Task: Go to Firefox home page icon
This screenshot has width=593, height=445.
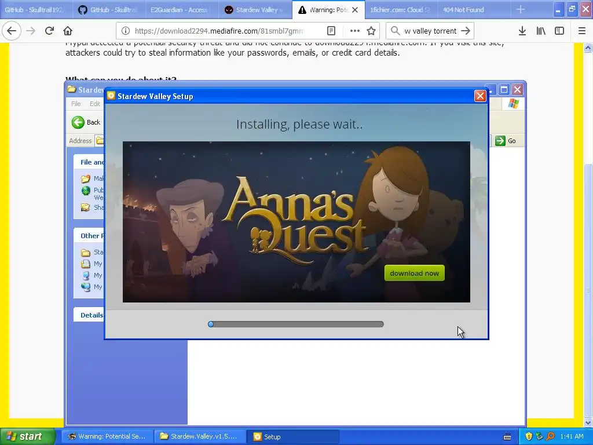Action: (x=68, y=31)
